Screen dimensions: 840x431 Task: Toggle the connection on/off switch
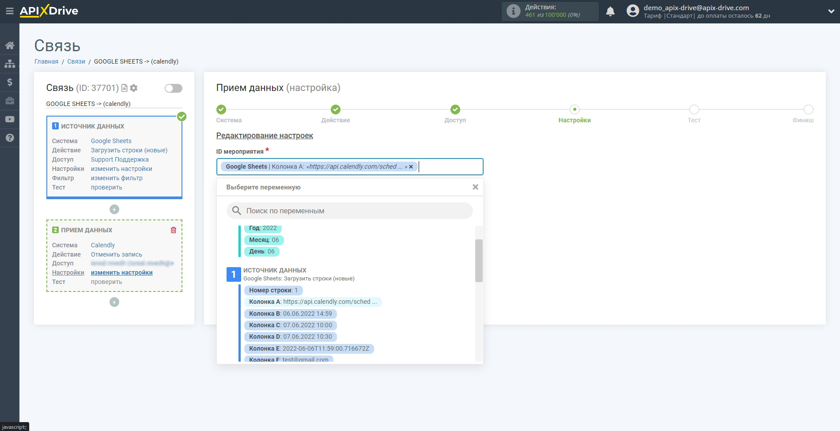point(174,88)
